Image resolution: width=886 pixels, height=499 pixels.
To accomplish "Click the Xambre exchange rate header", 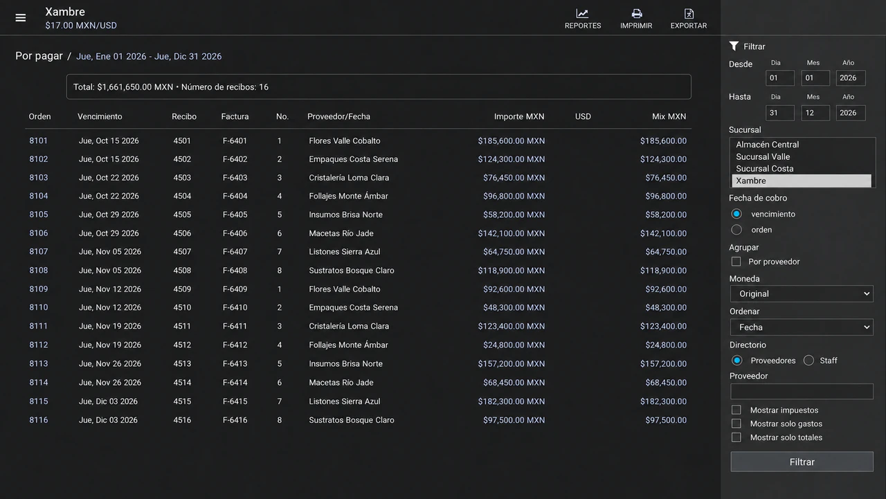I will tap(81, 26).
